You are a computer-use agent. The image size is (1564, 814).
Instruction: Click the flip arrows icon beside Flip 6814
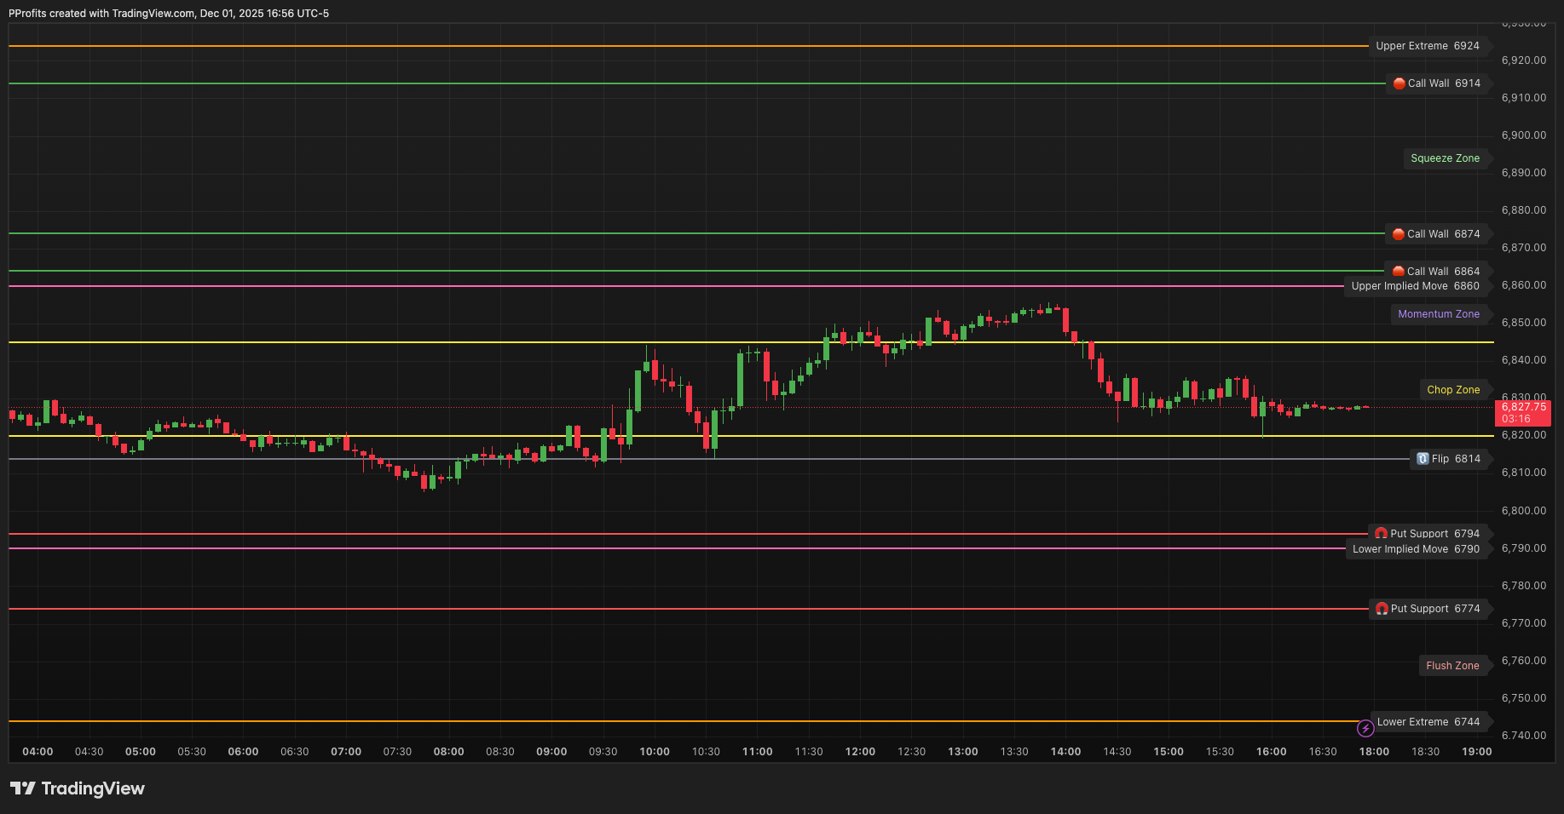1423,459
